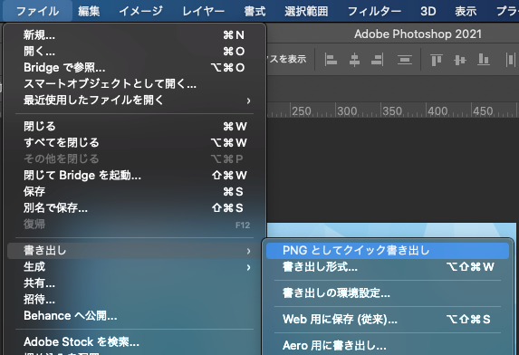The width and height of the screenshot is (519, 355).
Task: Open the レイヤー menu in the menu bar
Action: point(203,11)
